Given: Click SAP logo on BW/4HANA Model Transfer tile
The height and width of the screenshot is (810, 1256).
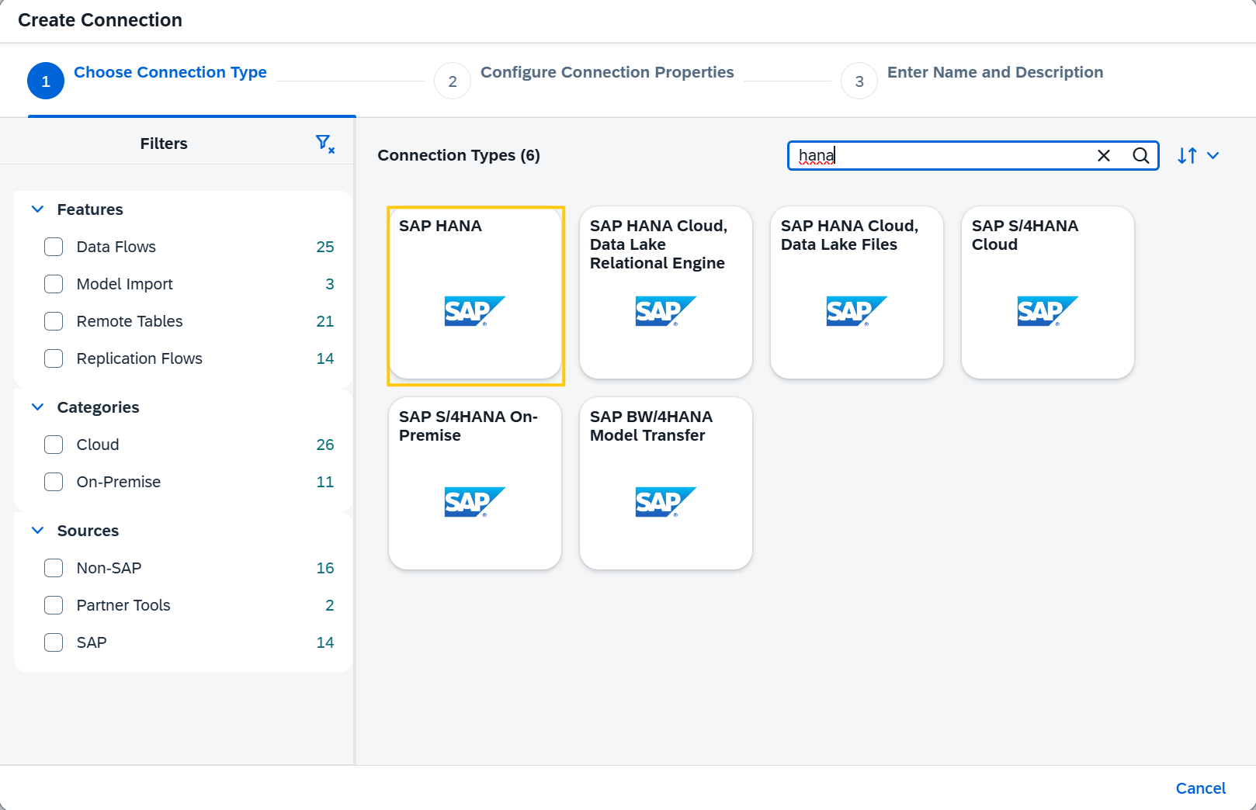Looking at the screenshot, I should pyautogui.click(x=666, y=502).
